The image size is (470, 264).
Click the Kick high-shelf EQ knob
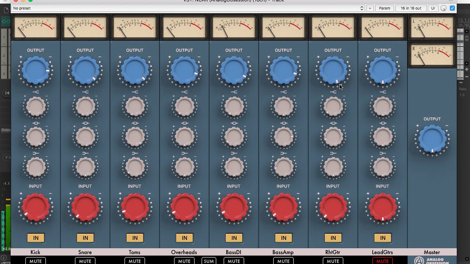[36, 107]
